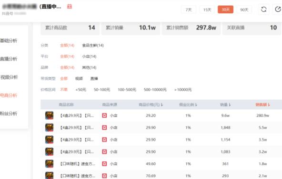The height and width of the screenshot is (179, 282).
Task: Sort by 商品价格(元) column arrow
Action: coord(162,104)
